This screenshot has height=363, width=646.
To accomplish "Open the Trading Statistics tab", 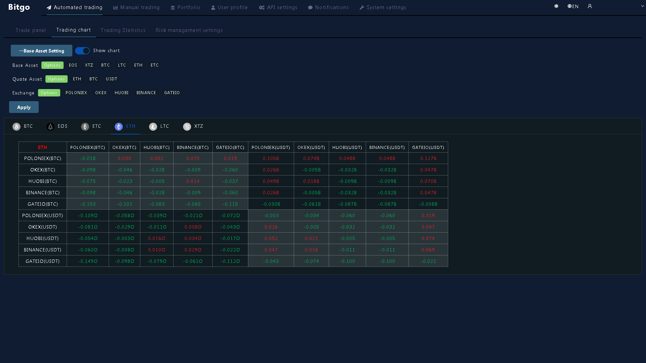I will (x=123, y=30).
